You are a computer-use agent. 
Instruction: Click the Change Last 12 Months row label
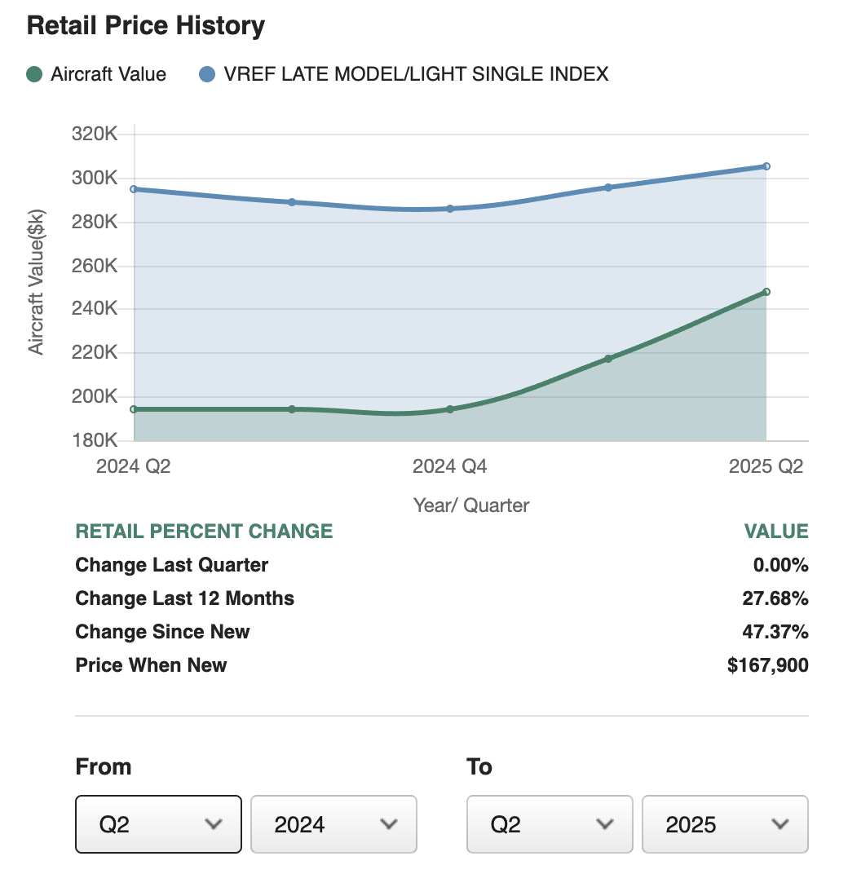[x=184, y=598]
